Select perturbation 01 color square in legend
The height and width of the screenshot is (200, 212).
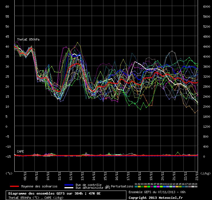pos(136,187)
